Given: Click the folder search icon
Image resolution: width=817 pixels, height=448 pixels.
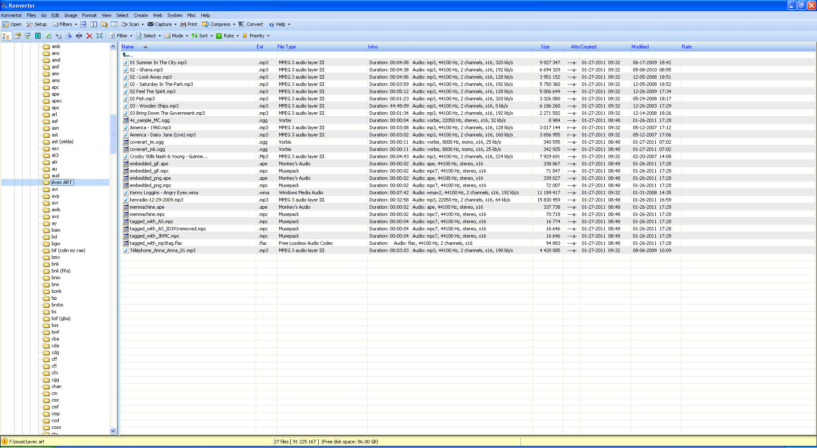Looking at the screenshot, I should 104,24.
